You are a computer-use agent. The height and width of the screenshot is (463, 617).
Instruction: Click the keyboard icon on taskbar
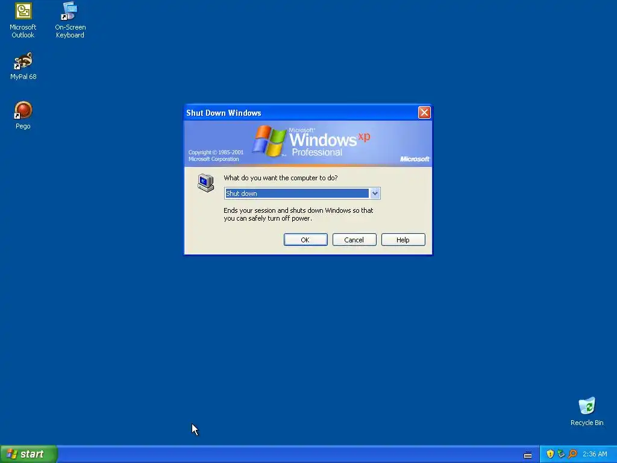[x=528, y=455]
